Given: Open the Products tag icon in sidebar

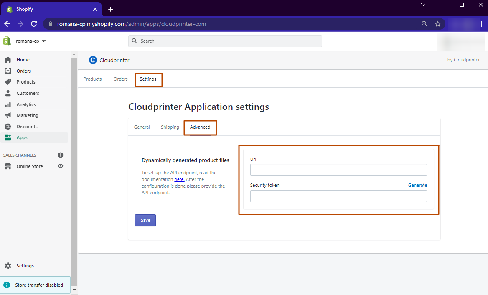Looking at the screenshot, I should click(x=8, y=82).
